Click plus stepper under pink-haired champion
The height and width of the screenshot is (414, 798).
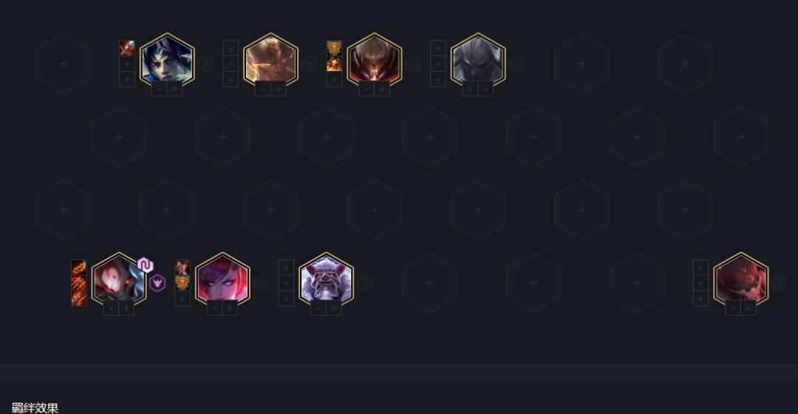pyautogui.click(x=230, y=308)
